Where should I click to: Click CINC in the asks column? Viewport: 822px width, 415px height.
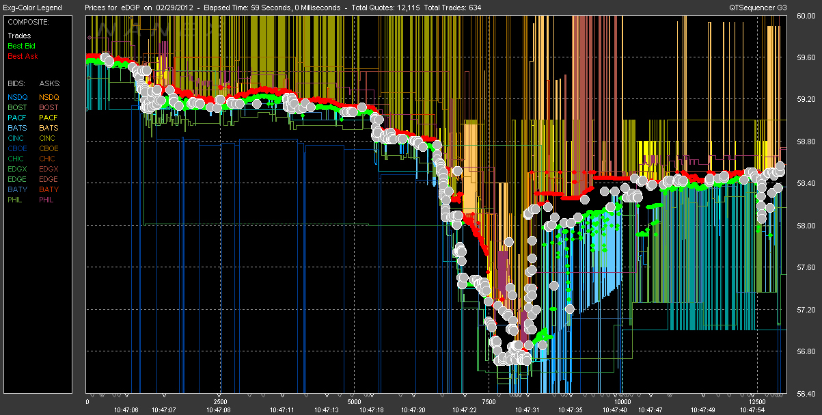point(49,138)
